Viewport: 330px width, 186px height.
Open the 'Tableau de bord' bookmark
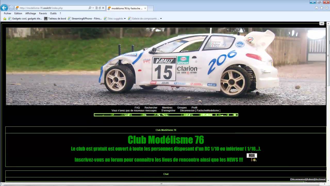tap(55, 19)
